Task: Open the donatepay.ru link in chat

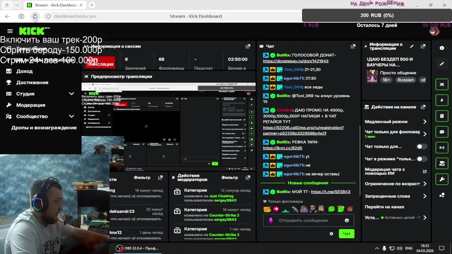Action: click(x=296, y=61)
